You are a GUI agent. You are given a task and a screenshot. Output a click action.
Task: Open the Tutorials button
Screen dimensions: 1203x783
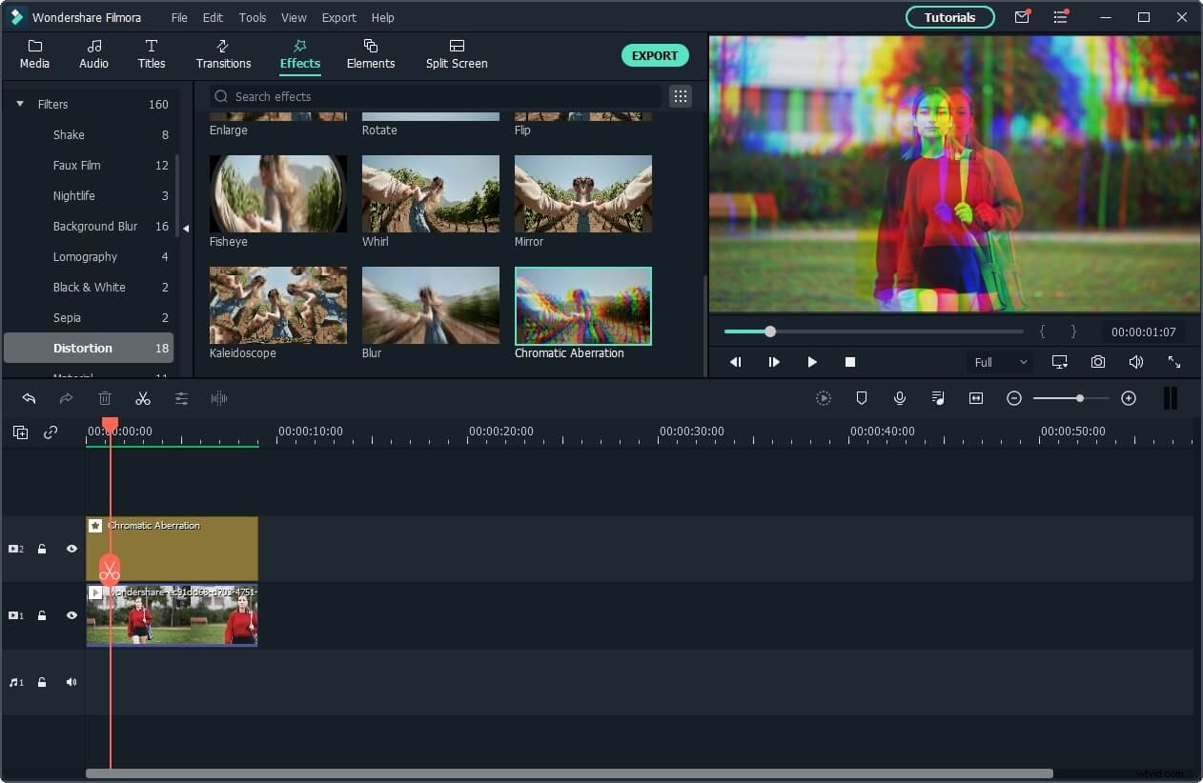(949, 16)
